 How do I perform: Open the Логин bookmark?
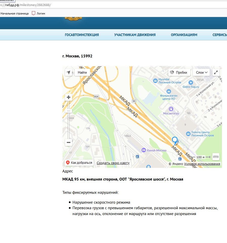click(41, 13)
